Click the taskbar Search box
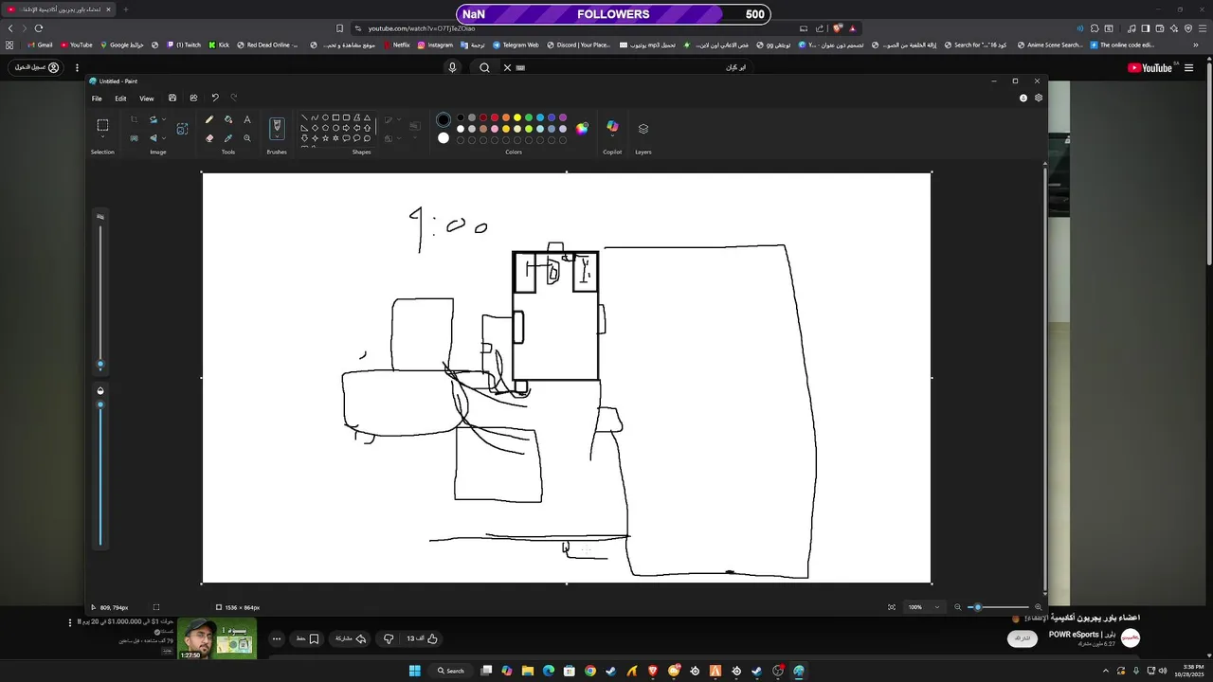The height and width of the screenshot is (682, 1213). pyautogui.click(x=450, y=671)
